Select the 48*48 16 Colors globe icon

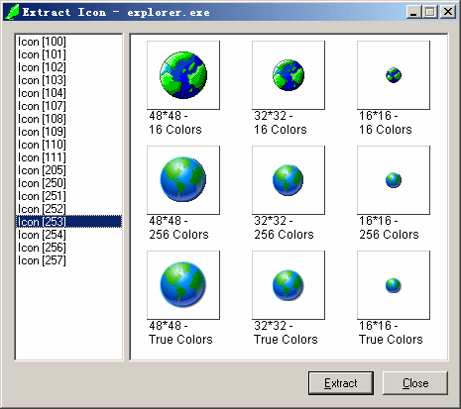tap(183, 75)
